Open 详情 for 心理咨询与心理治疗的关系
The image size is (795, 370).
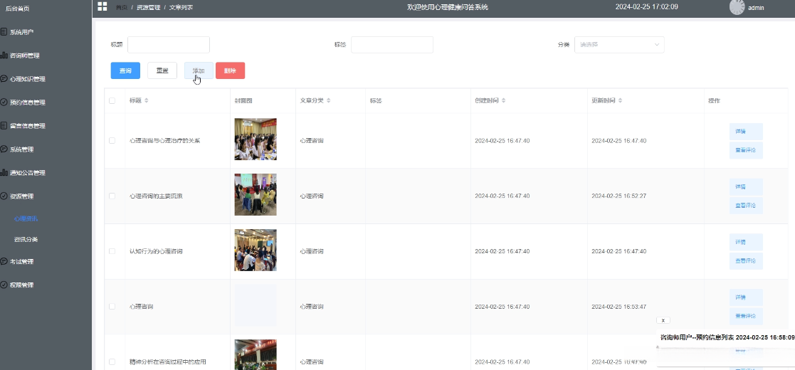tap(746, 131)
